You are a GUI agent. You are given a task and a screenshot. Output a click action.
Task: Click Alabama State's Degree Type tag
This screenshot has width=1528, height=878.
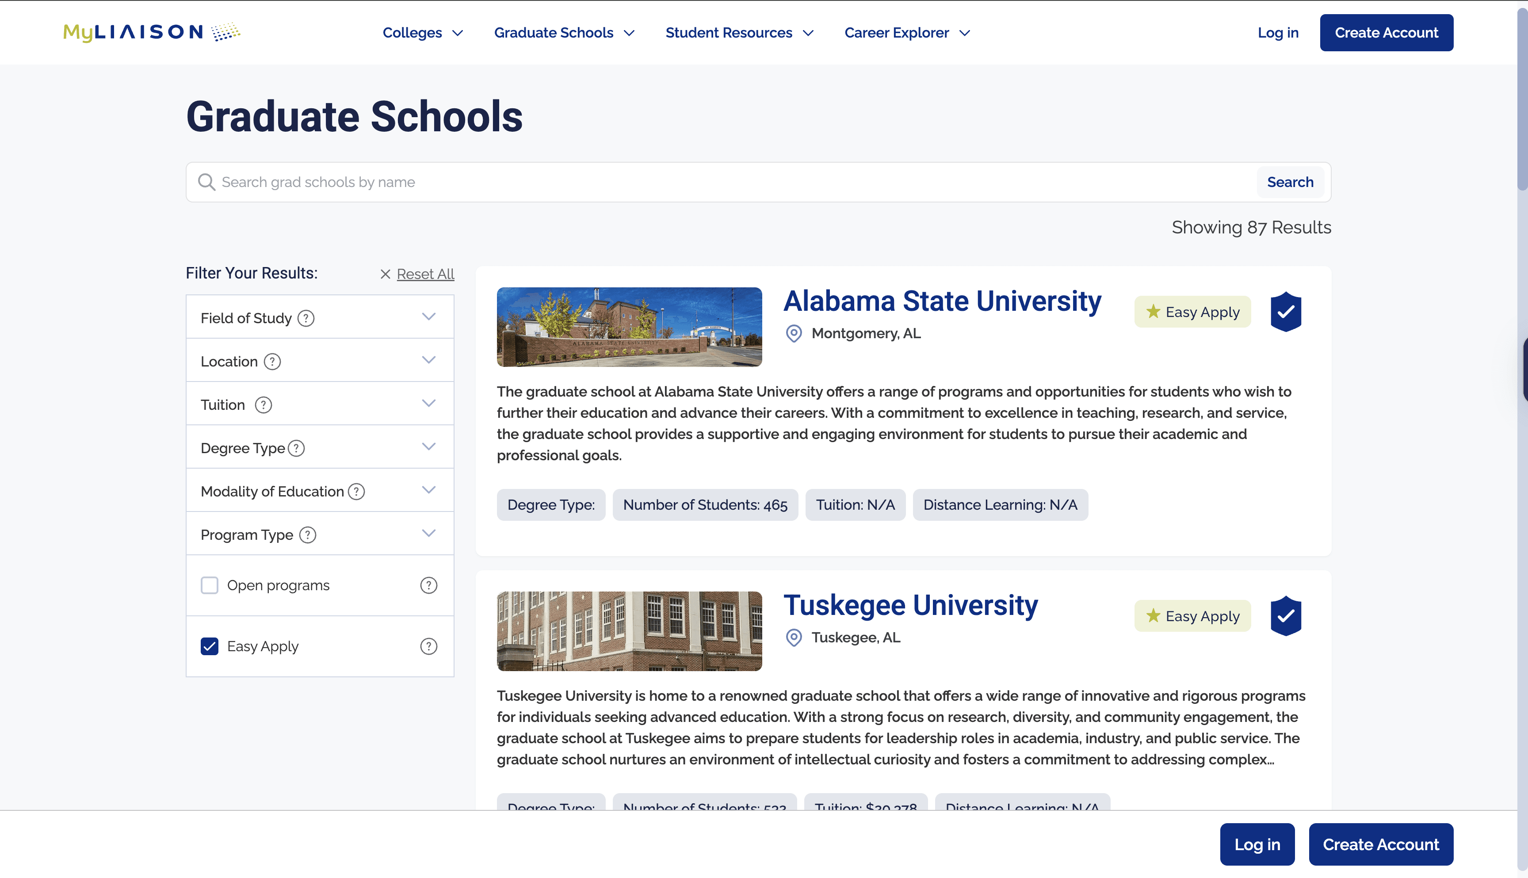tap(550, 505)
